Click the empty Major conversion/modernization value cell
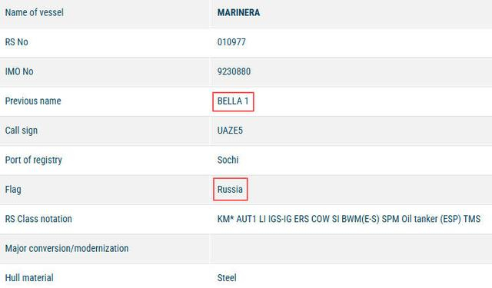 351,248
